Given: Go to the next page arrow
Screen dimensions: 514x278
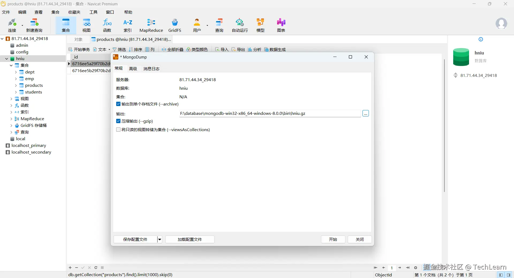Looking at the screenshot, I should [x=400, y=268].
